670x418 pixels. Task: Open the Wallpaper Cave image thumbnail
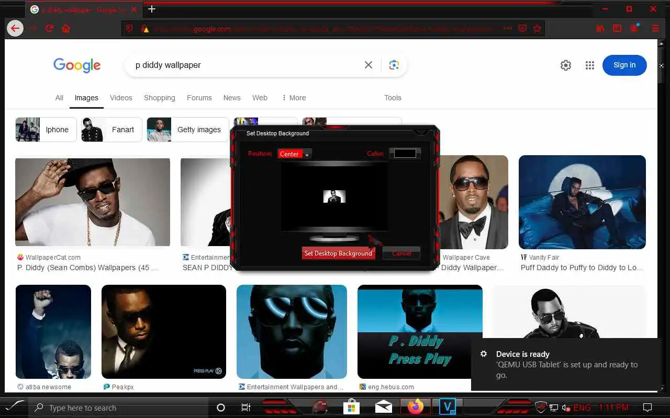474,202
